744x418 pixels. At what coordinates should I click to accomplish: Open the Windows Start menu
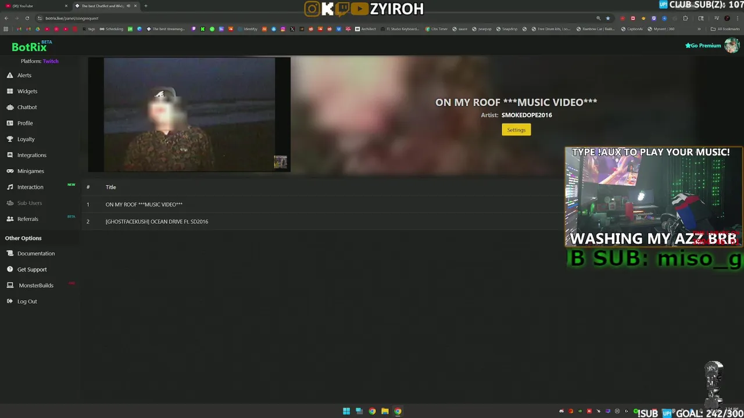(346, 411)
